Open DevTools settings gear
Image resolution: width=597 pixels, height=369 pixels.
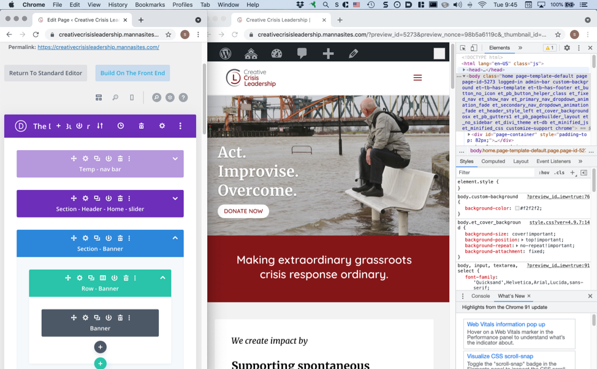click(x=567, y=48)
